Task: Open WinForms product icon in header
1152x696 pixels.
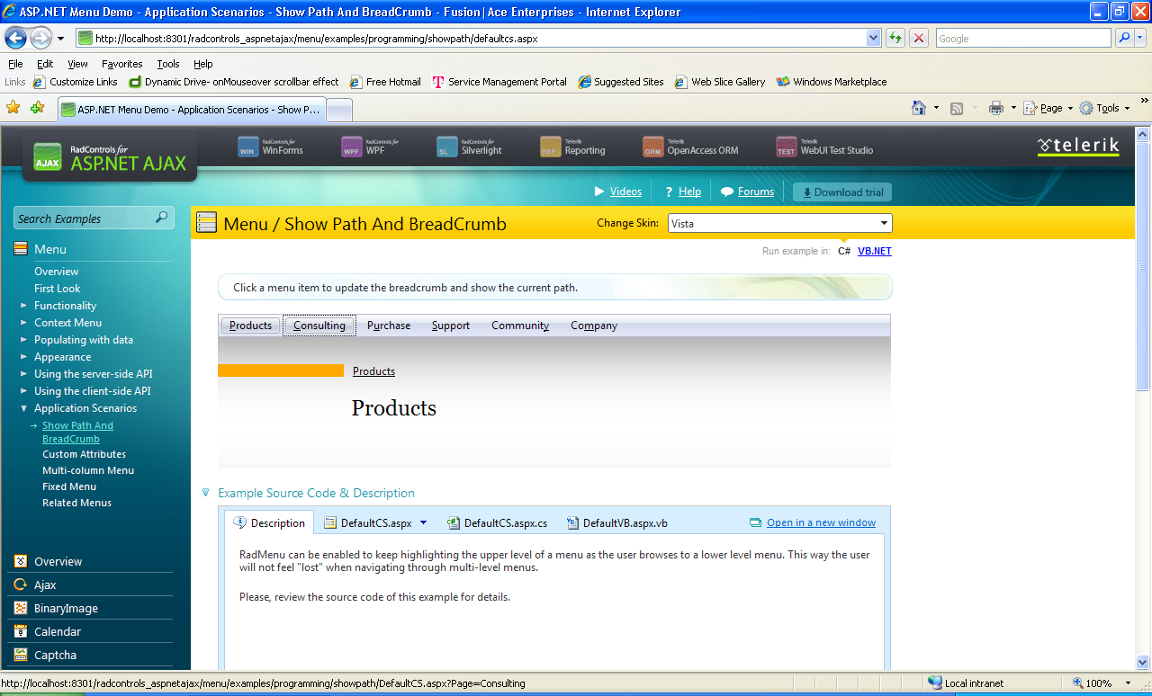Action: pos(247,146)
